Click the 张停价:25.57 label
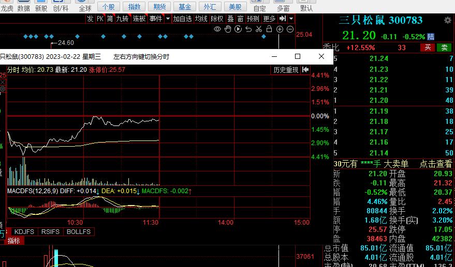The height and width of the screenshot is (267, 455). click(107, 70)
